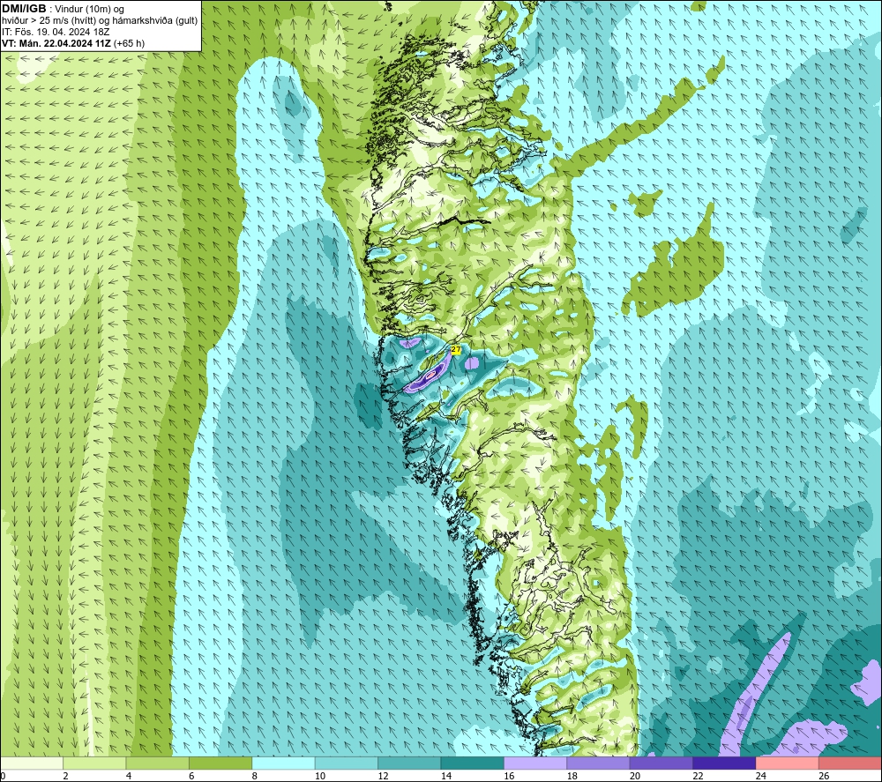Click the legend scale label '10'
This screenshot has height=782, width=882.
[320, 776]
